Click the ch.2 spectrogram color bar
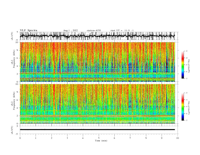Image resolution: width=200 pixels, height=155 pixels. pyautogui.click(x=183, y=107)
